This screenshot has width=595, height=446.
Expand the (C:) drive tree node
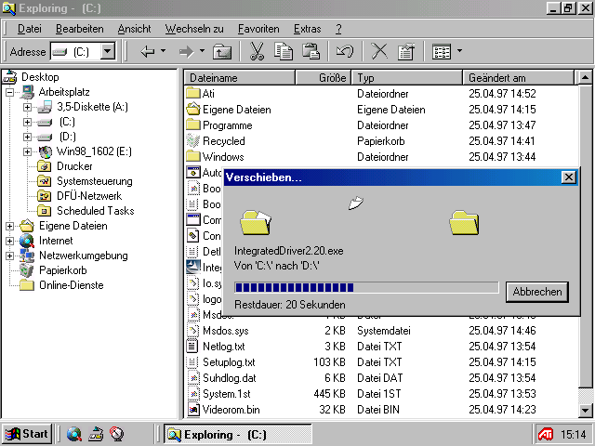coord(27,122)
